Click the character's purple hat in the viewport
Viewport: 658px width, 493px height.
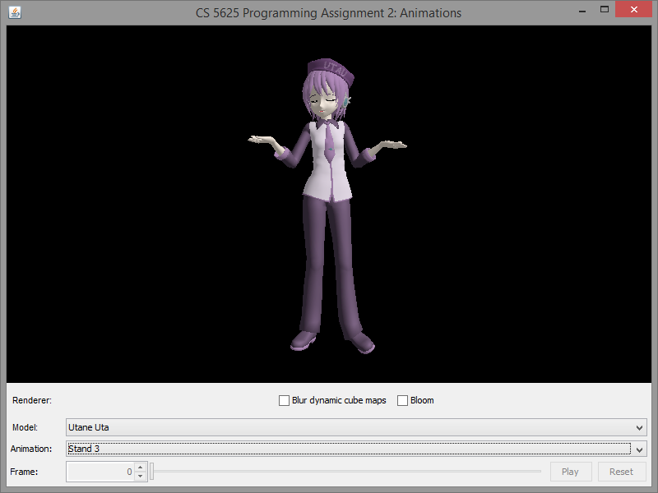click(331, 70)
